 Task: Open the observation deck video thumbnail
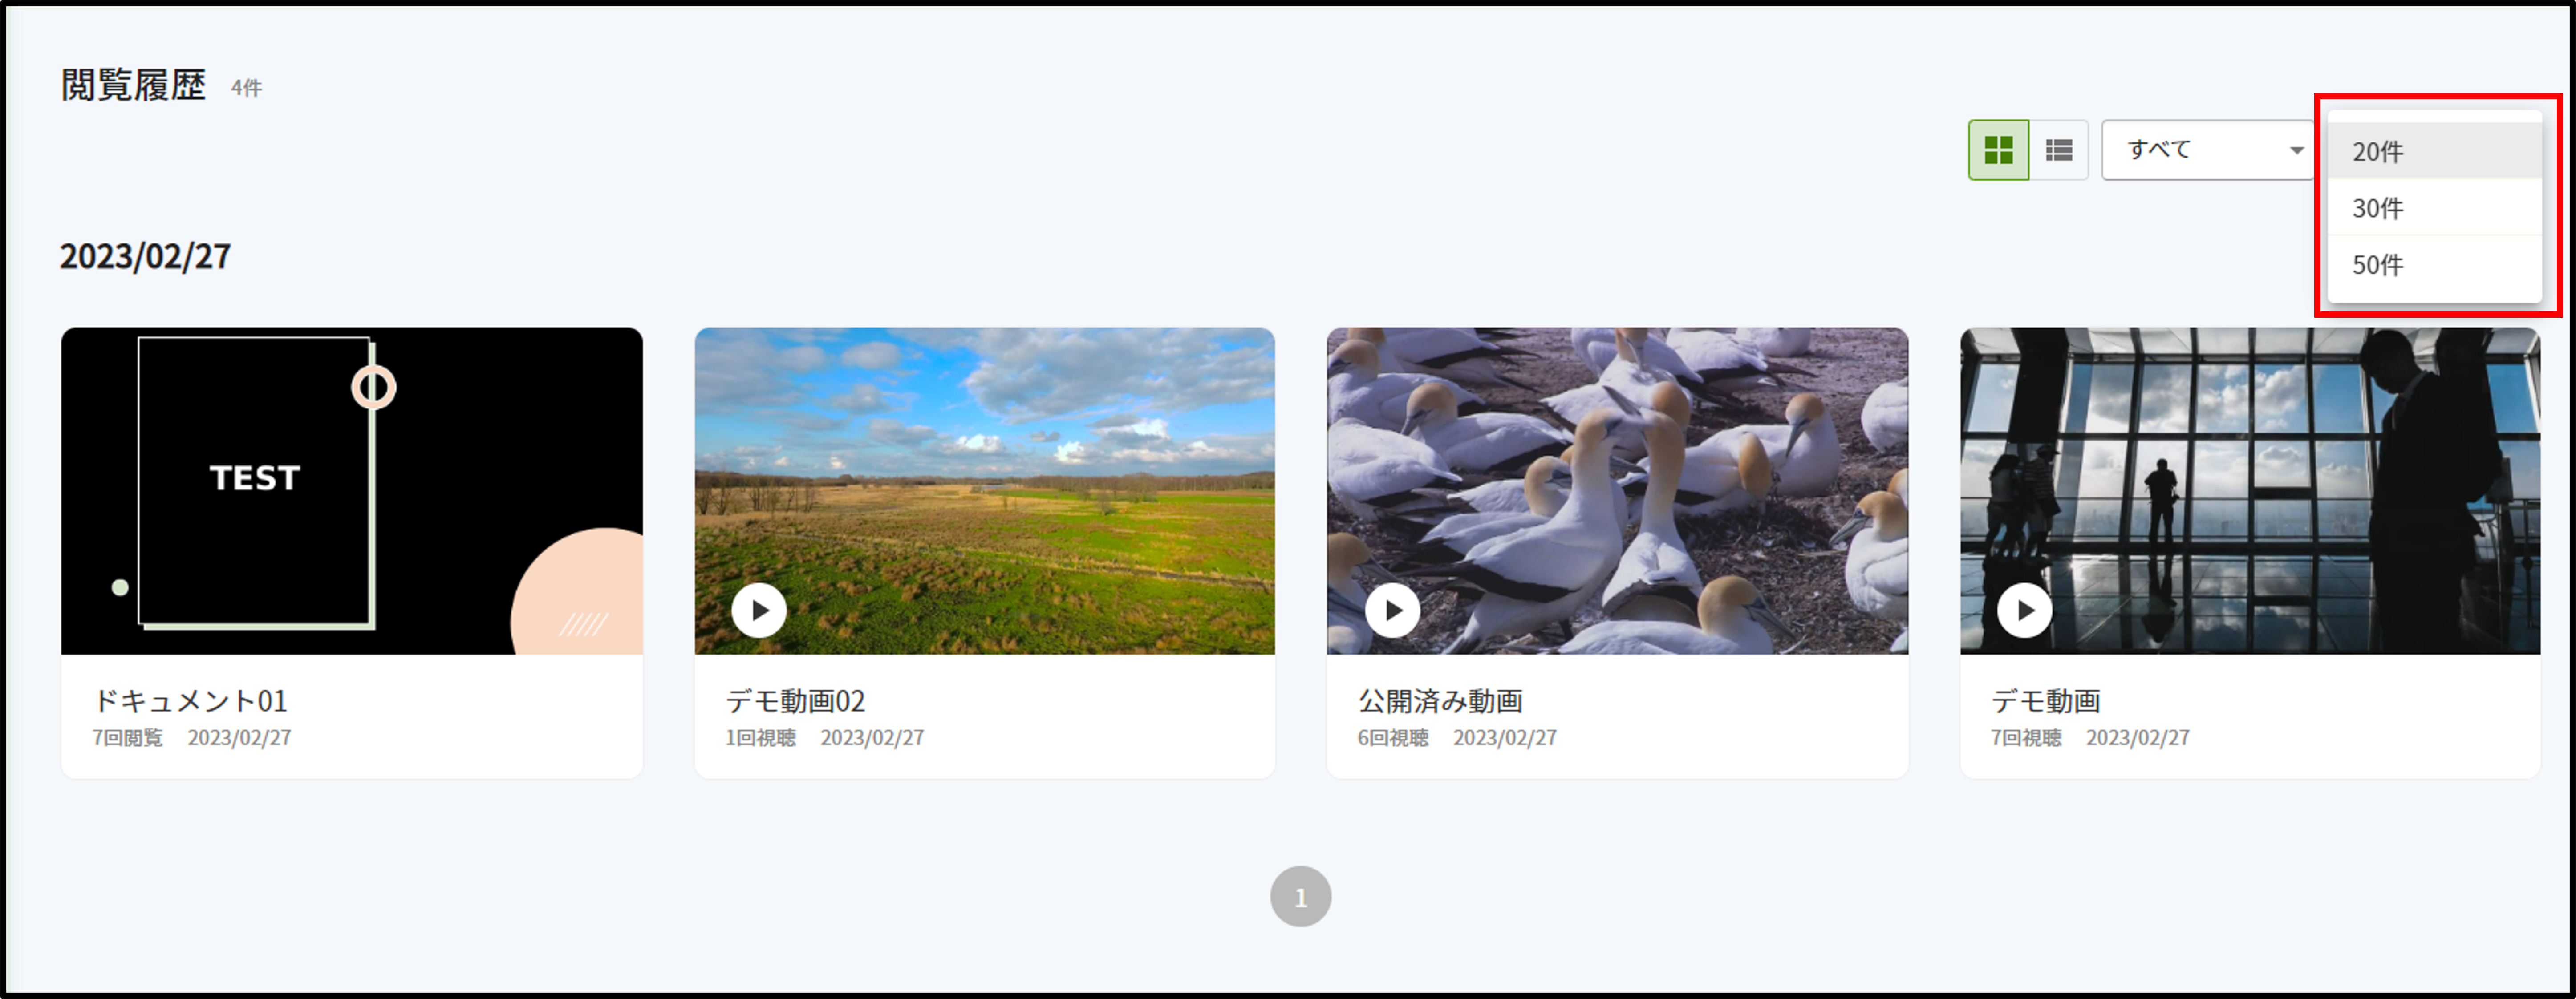pyautogui.click(x=2250, y=491)
